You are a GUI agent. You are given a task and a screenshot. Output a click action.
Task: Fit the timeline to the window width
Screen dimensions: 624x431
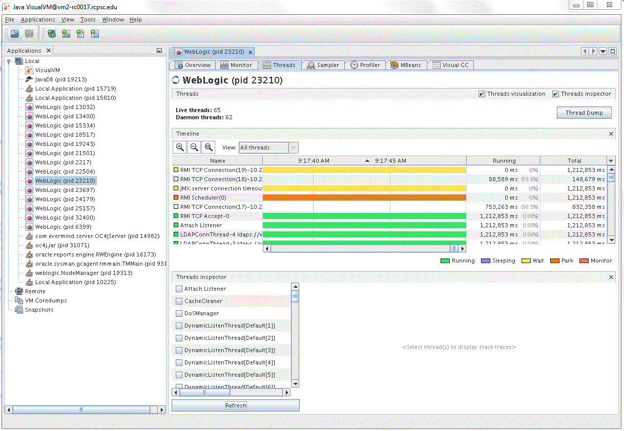(x=208, y=147)
